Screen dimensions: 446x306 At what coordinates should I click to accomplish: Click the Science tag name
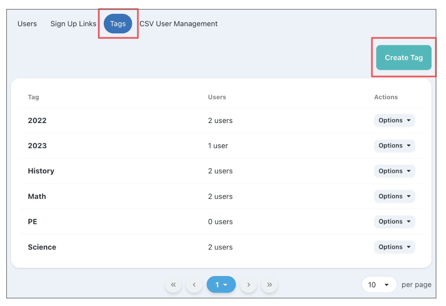click(42, 247)
